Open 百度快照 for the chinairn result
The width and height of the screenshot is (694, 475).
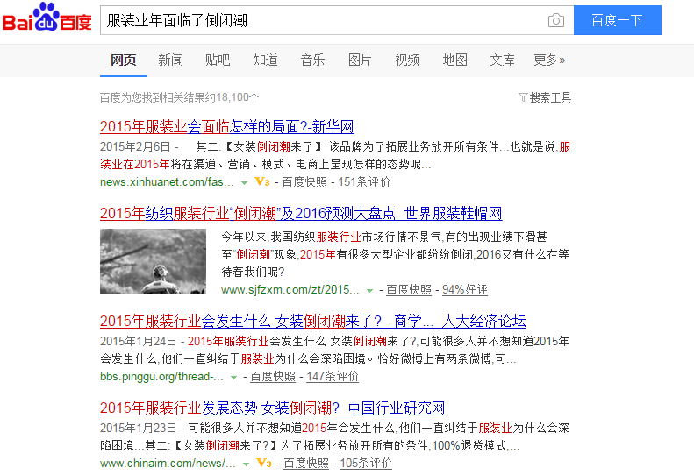tap(306, 463)
